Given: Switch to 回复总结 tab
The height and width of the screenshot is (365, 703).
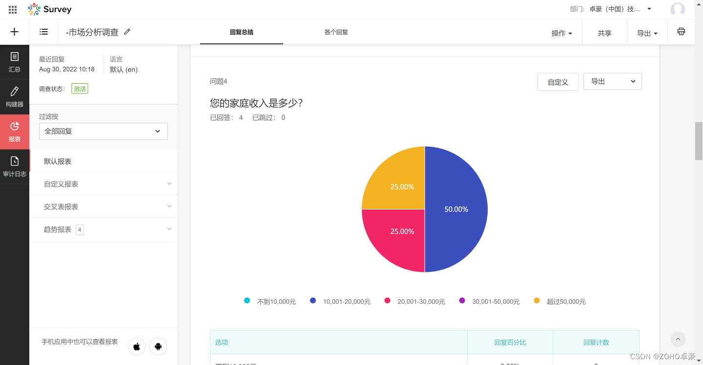Looking at the screenshot, I should [x=242, y=32].
